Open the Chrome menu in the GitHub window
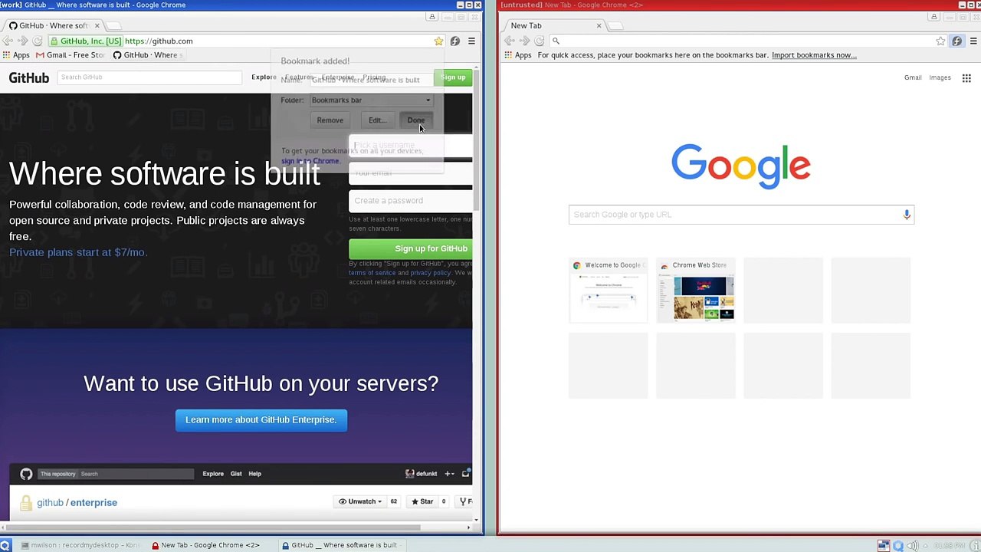Image resolution: width=981 pixels, height=552 pixels. point(471,41)
